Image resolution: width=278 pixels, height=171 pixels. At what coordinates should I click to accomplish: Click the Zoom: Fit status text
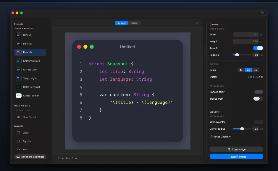(x=67, y=158)
